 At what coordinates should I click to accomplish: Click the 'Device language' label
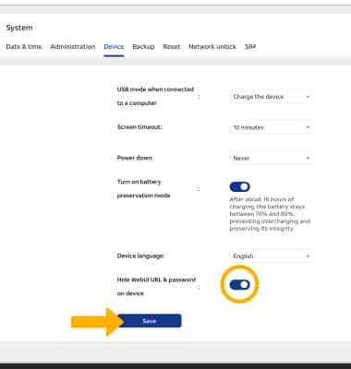pos(140,256)
